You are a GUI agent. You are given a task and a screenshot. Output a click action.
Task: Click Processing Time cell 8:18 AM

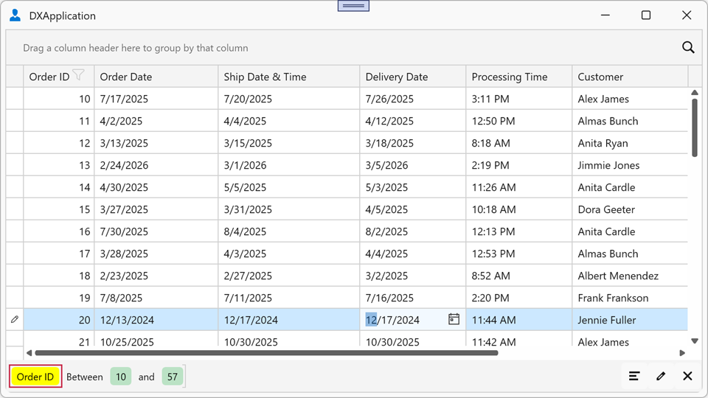click(x=518, y=142)
